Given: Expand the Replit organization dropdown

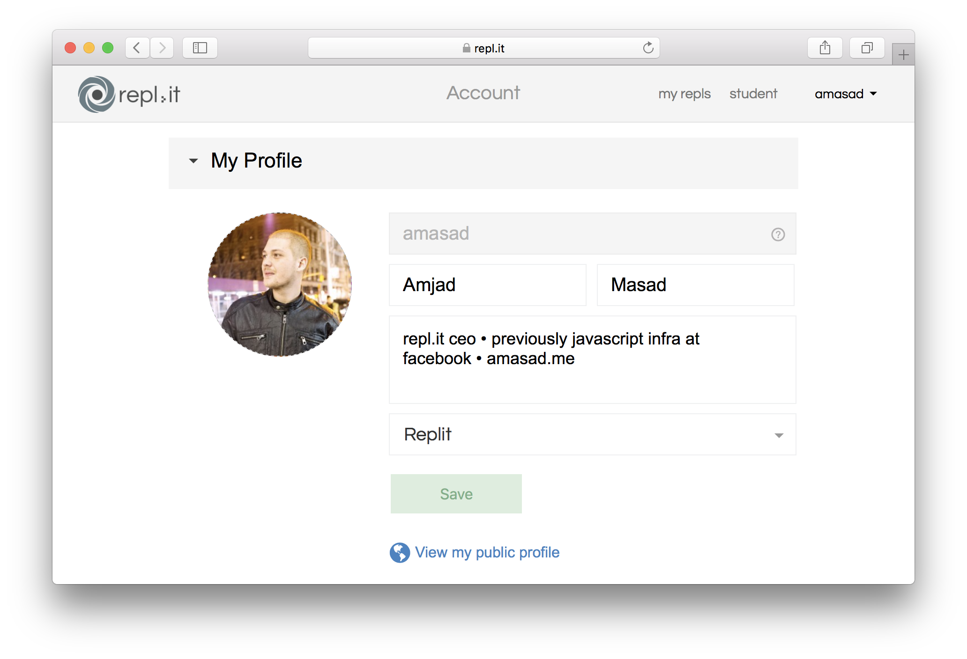Looking at the screenshot, I should pos(781,435).
